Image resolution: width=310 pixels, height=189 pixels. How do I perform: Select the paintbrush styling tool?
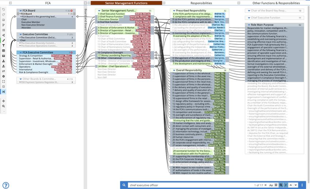coord(4,41)
